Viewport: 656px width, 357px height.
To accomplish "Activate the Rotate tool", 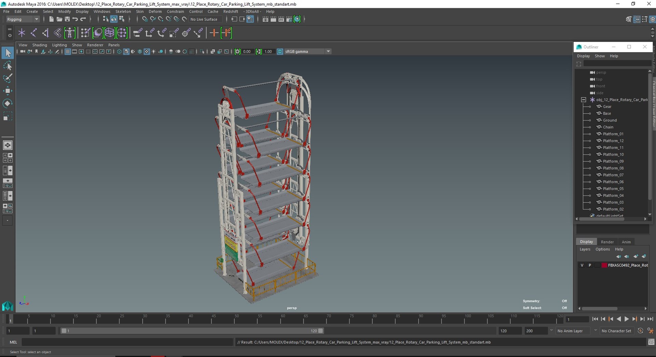I will 8,103.
